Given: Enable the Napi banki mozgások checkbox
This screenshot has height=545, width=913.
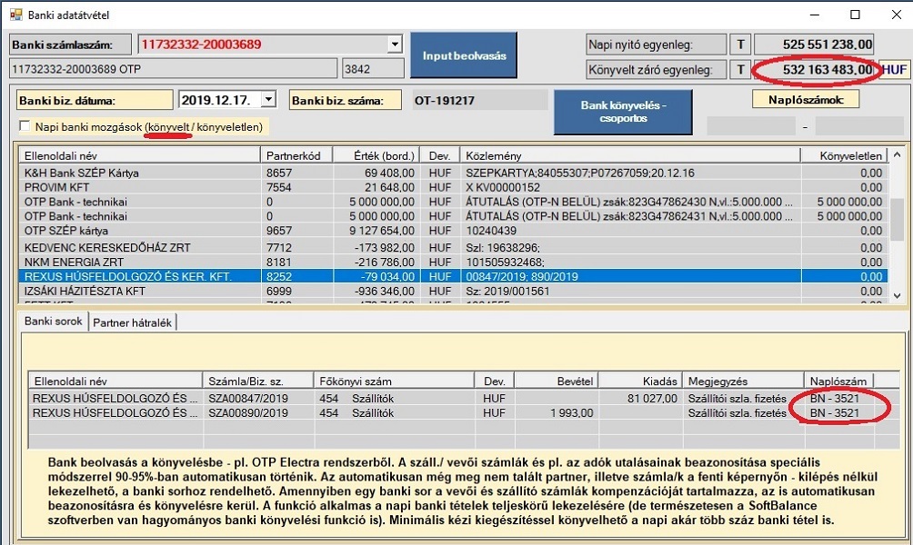Looking at the screenshot, I should click(25, 127).
